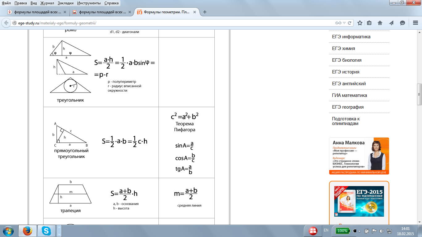The image size is (422, 237).
Task: Click the 100% battery indicator
Action: [x=342, y=231]
